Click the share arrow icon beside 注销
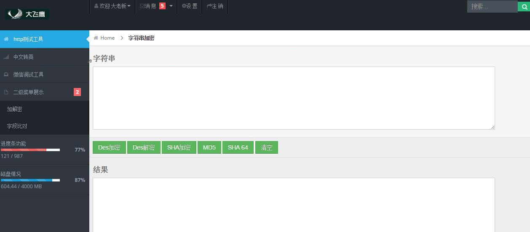This screenshot has height=232, width=530. point(209,6)
